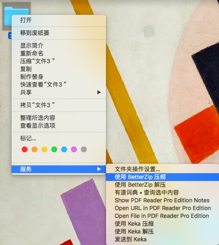Choose Open File in PDF Reader Pro Edition
The image size is (219, 245).
(x=161, y=216)
